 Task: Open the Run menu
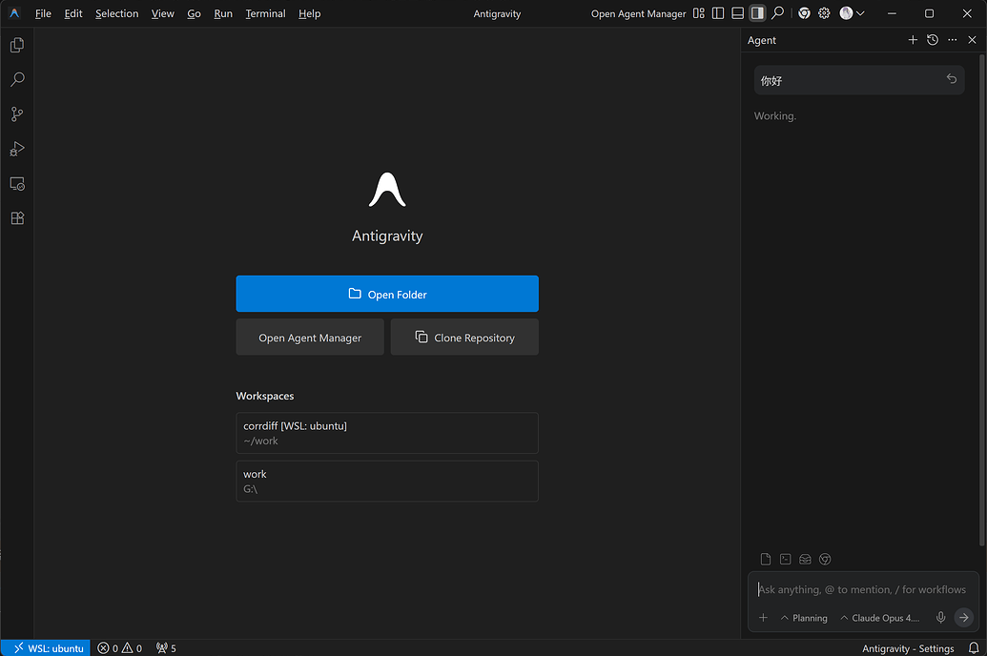[x=223, y=13]
